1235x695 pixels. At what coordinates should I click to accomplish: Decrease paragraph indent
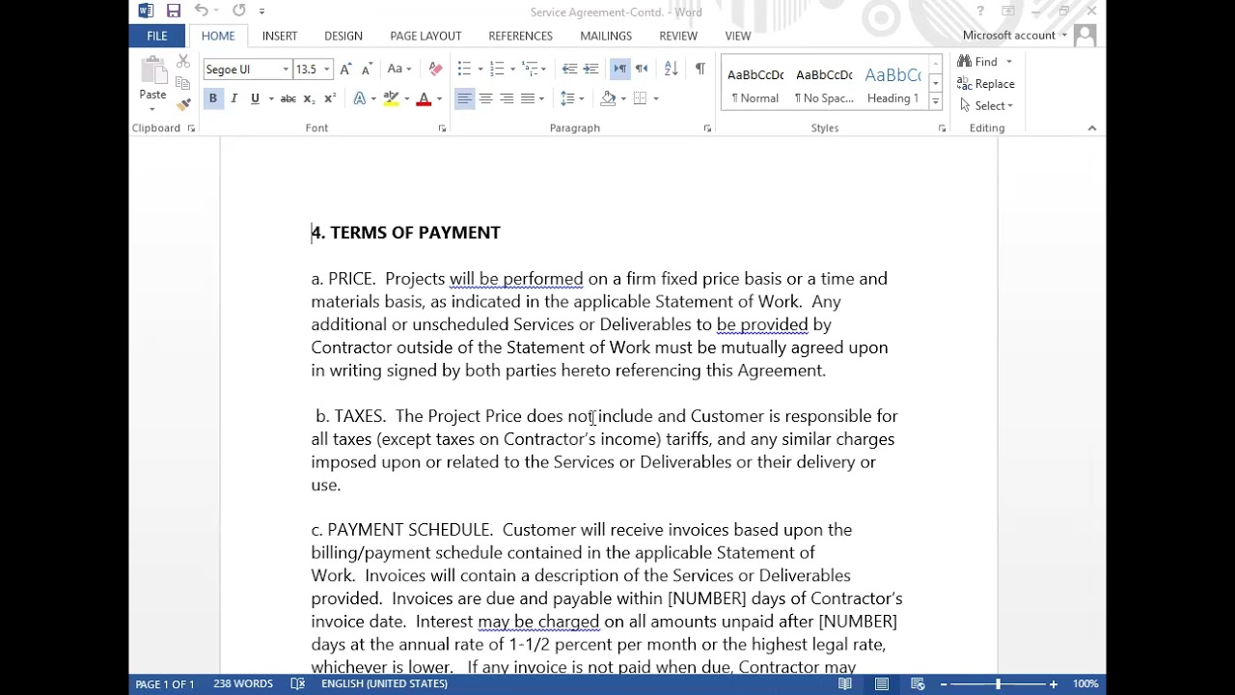click(569, 69)
